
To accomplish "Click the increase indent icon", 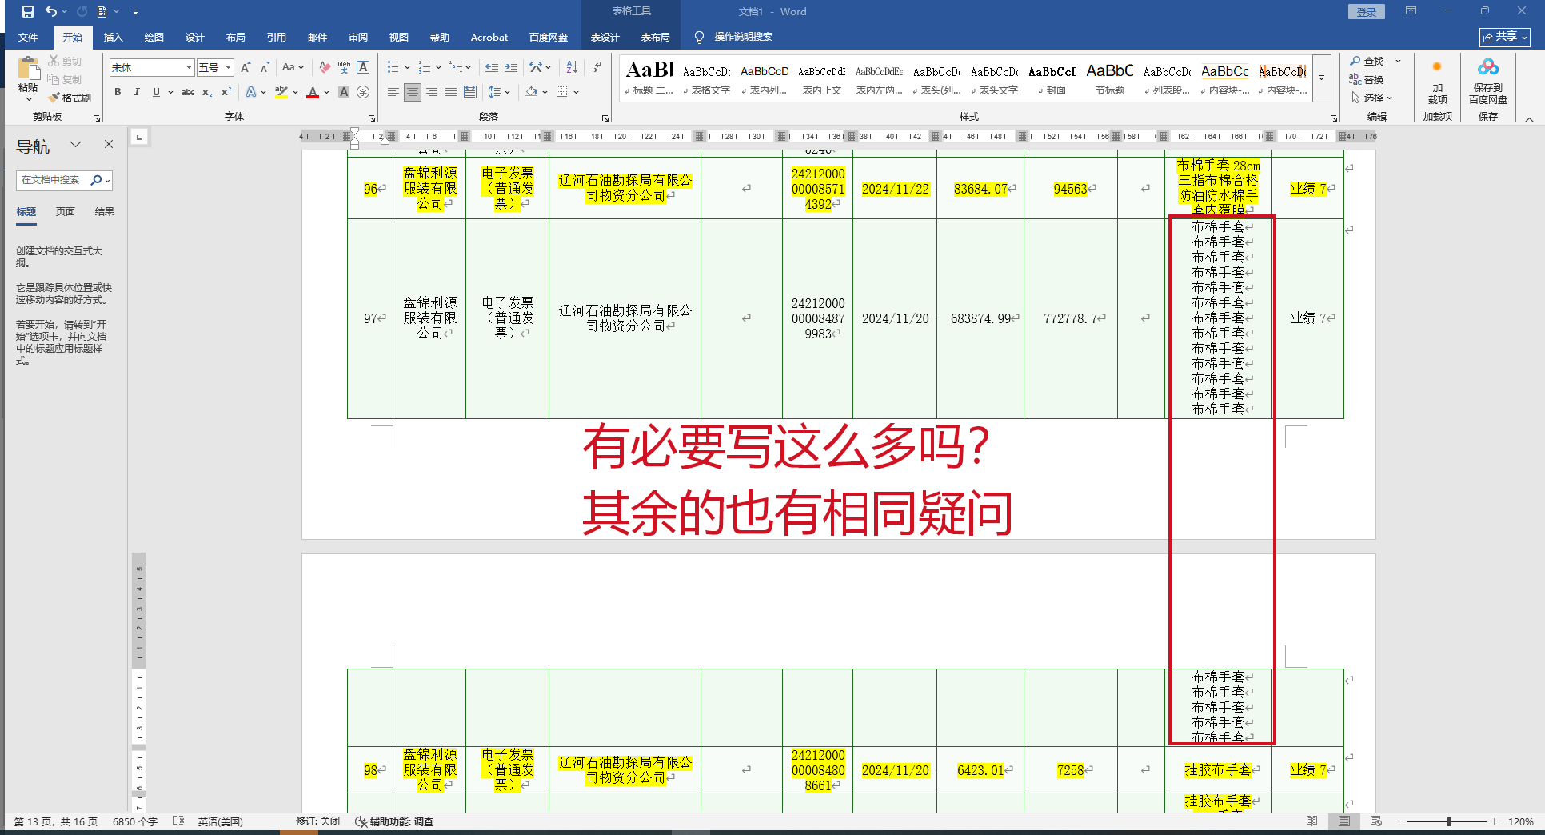I will (x=511, y=68).
